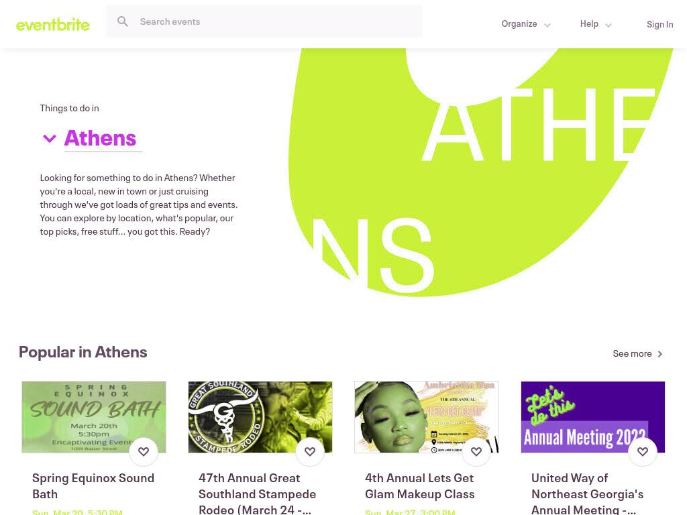Expand the Help menu arrow
This screenshot has width=687, height=515.
coord(609,25)
